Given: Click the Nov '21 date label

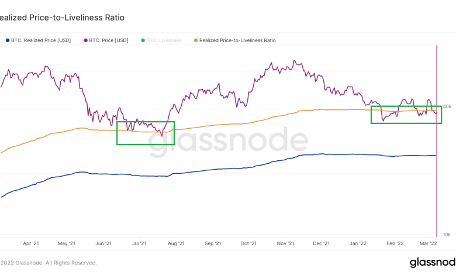Looking at the screenshot, I should 285,243.
